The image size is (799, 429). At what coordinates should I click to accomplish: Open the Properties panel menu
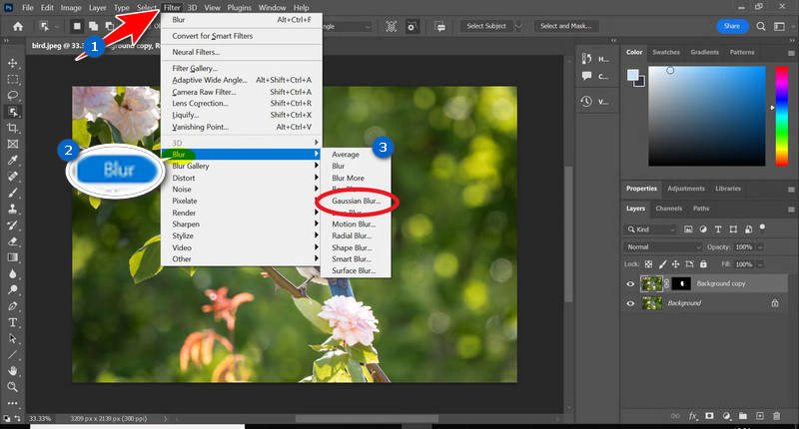click(x=791, y=190)
